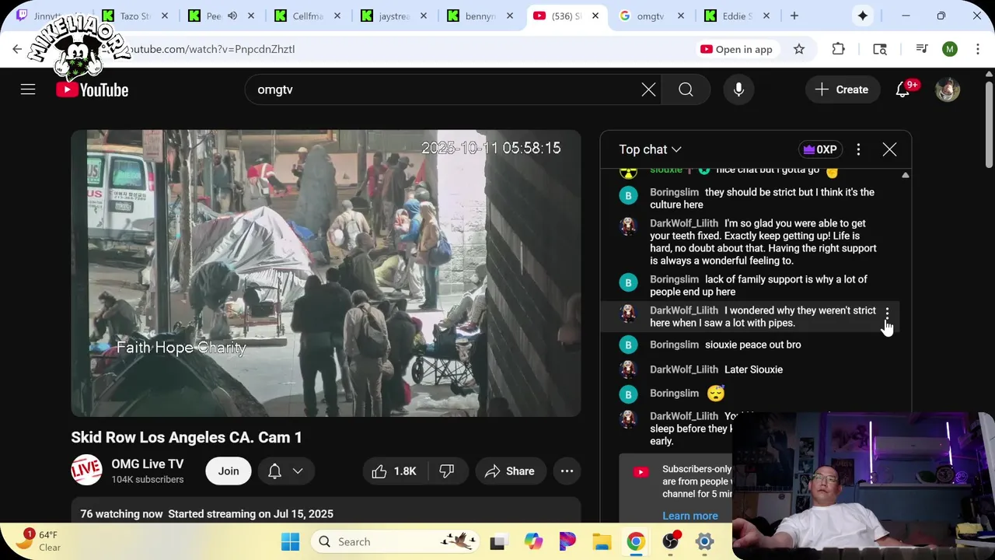The image size is (995, 560).
Task: Open YouTube notifications bell
Action: (x=903, y=89)
